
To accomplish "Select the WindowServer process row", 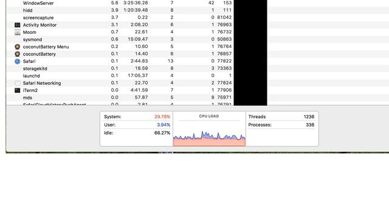I will [x=197, y=3].
